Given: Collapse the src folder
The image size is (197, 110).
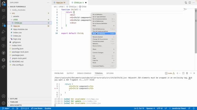Looking at the screenshot, I should pos(14,13).
